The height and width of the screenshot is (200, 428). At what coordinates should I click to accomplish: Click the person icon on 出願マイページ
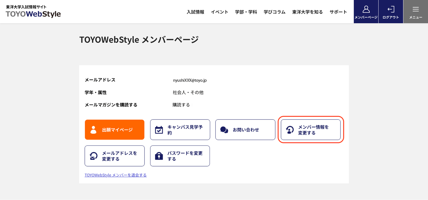[x=93, y=130]
